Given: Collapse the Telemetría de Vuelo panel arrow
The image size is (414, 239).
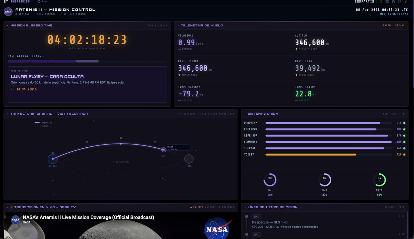Looking at the screenshot, I should pyautogui.click(x=178, y=26).
